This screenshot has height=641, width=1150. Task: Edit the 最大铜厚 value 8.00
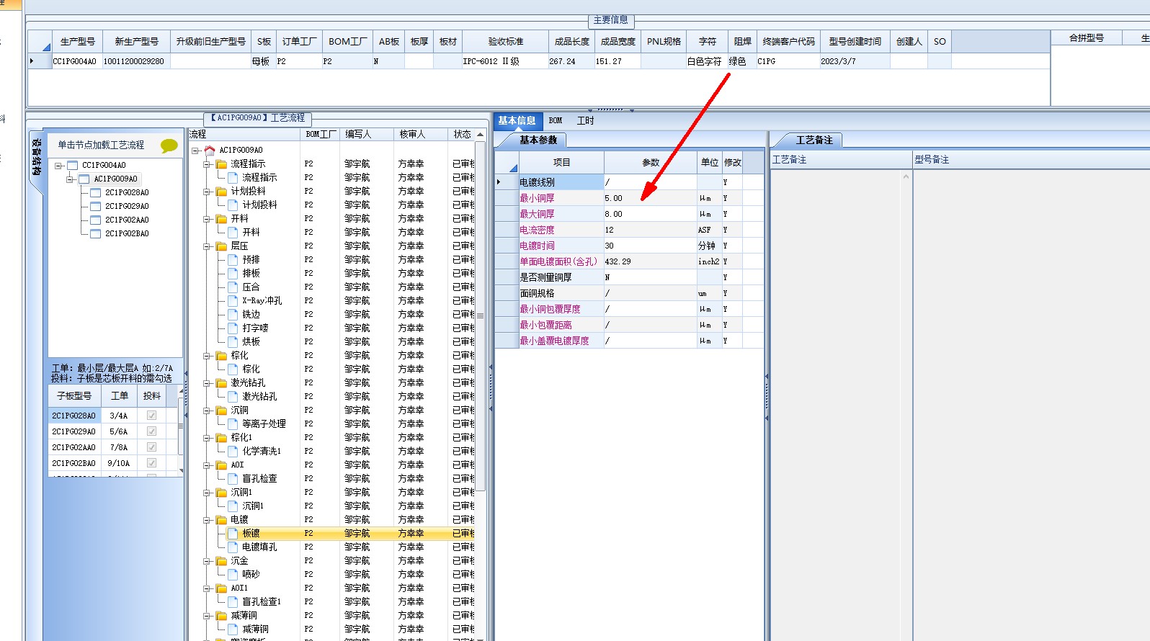(651, 214)
